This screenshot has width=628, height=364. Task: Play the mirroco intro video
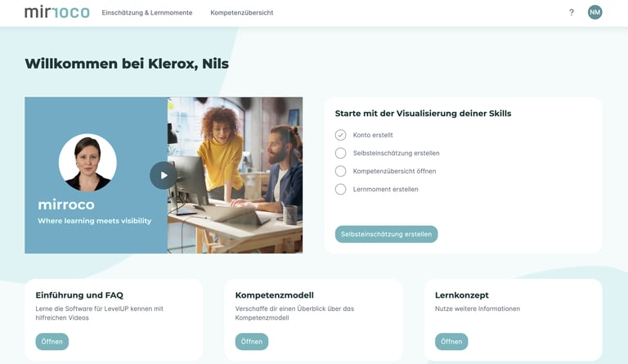(164, 175)
